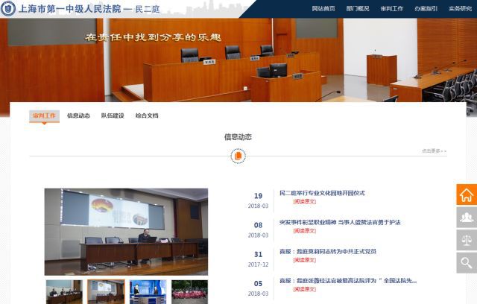The width and height of the screenshot is (477, 304).
Task: Open search via the magnifier sidebar icon
Action: pyautogui.click(x=467, y=262)
